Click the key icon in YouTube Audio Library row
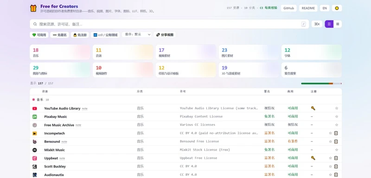371x178 pixels. [313, 108]
